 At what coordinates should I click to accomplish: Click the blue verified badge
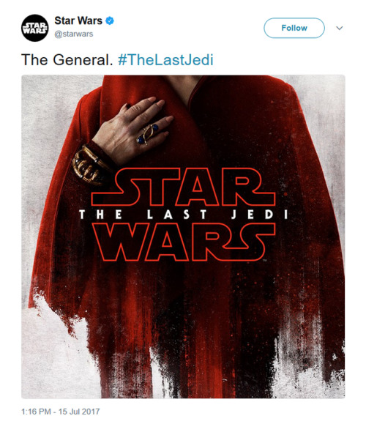[110, 21]
